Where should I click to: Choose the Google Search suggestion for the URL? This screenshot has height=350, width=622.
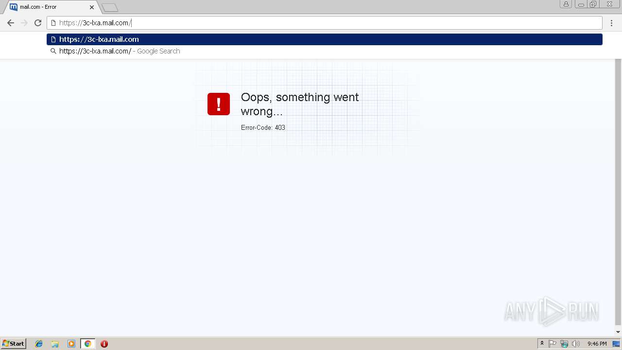pos(325,51)
